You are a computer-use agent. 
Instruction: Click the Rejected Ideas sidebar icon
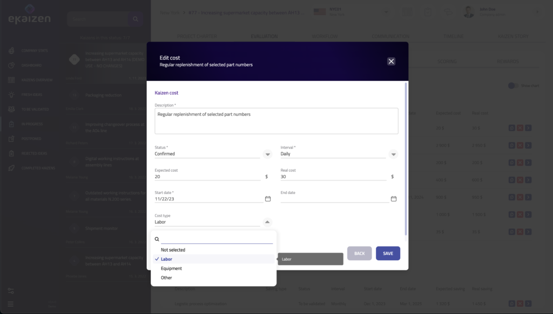click(11, 153)
